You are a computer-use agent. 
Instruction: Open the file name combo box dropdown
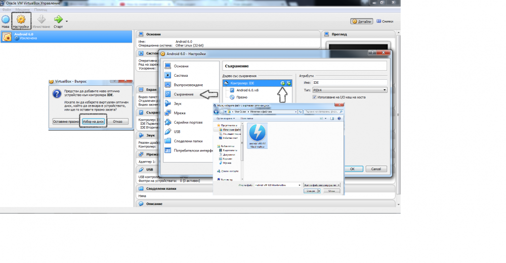click(300, 185)
